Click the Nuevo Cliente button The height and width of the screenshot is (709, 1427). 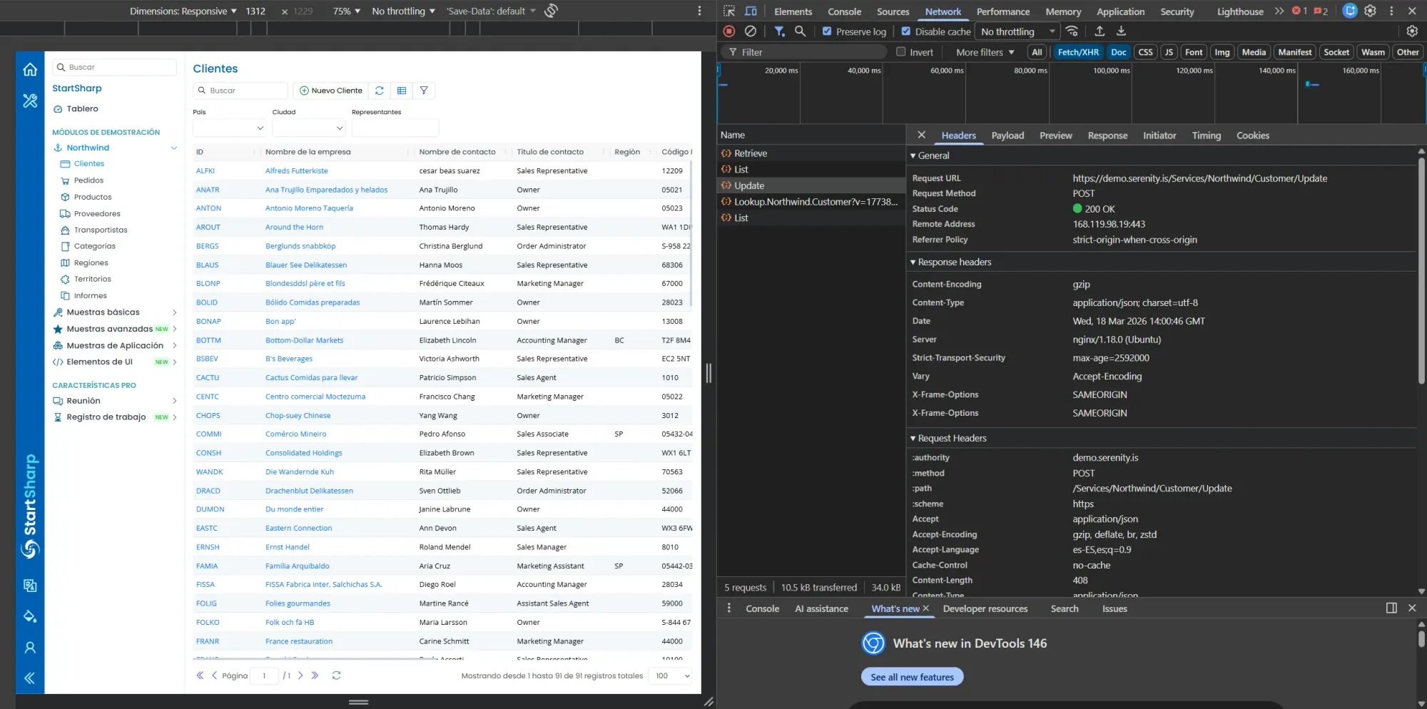click(330, 91)
